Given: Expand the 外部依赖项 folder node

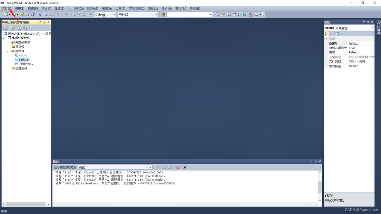Looking at the screenshot, I should pos(8,42).
